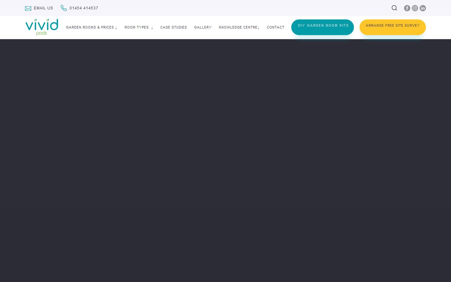The width and height of the screenshot is (451, 282).
Task: Open the search icon in top bar
Action: [394, 8]
